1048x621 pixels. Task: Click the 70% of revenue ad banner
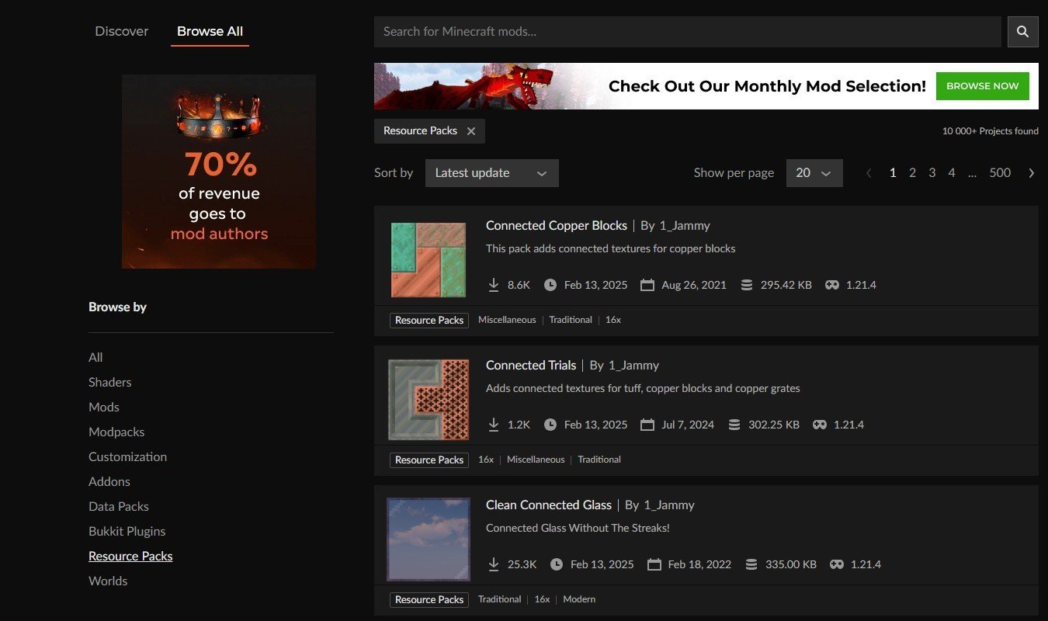[x=219, y=172]
